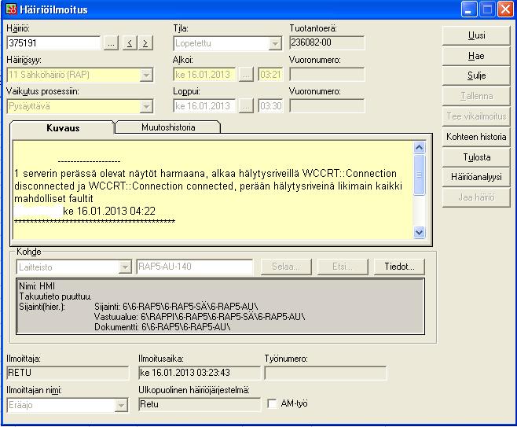The height and width of the screenshot is (427, 517).
Task: Open the Laitteisto target type dropdown
Action: point(125,267)
